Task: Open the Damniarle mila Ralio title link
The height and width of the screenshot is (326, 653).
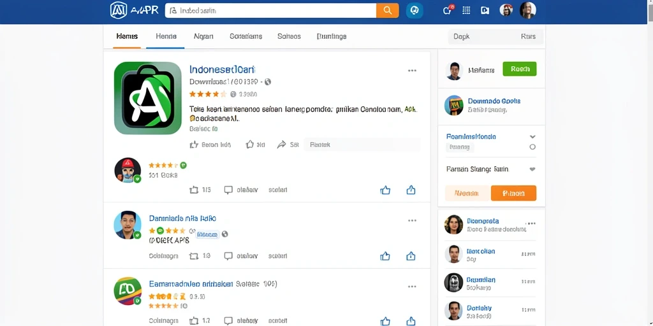Action: pos(182,218)
